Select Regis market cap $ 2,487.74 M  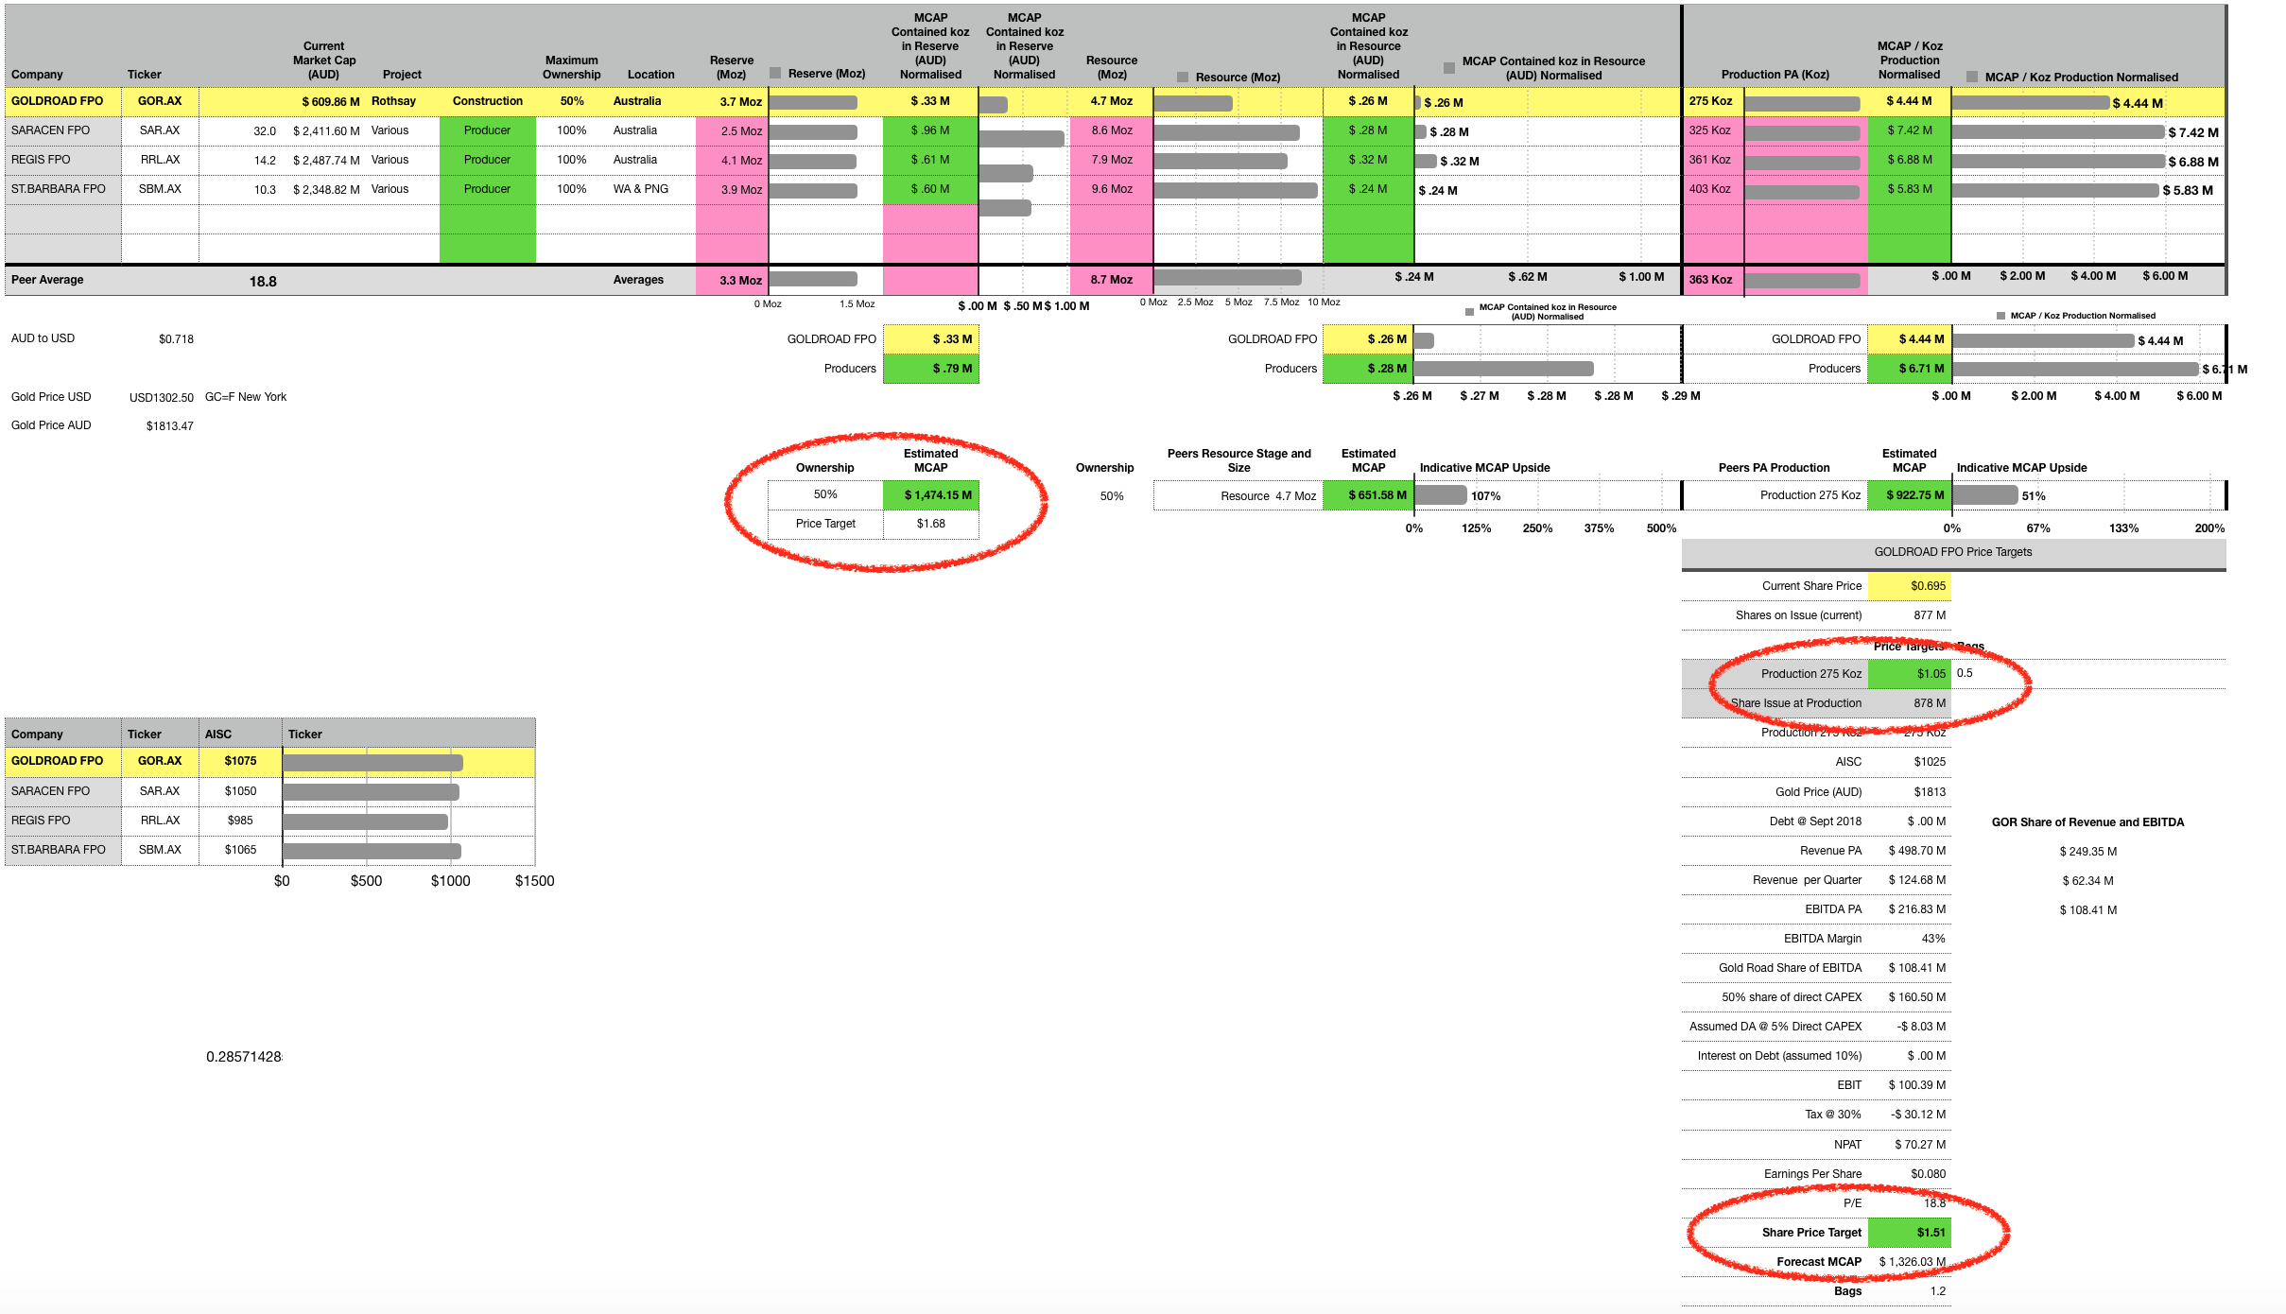point(326,160)
